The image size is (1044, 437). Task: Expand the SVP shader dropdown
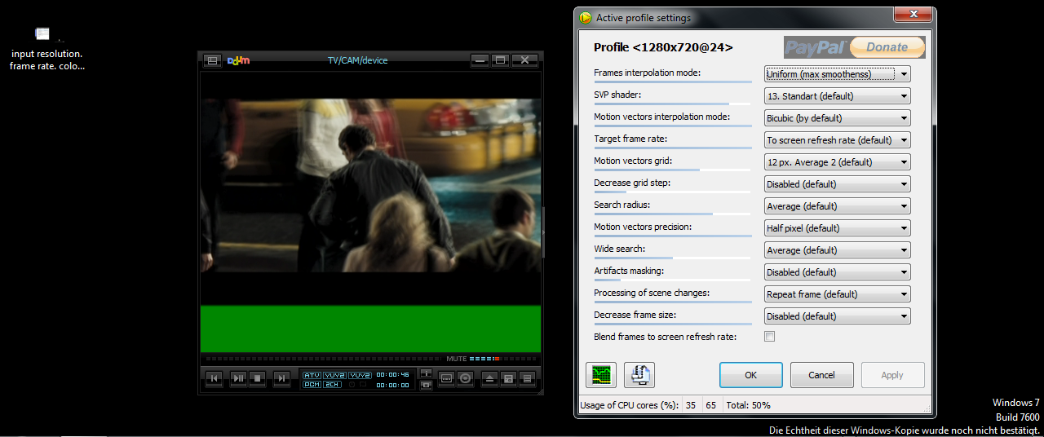tap(837, 96)
